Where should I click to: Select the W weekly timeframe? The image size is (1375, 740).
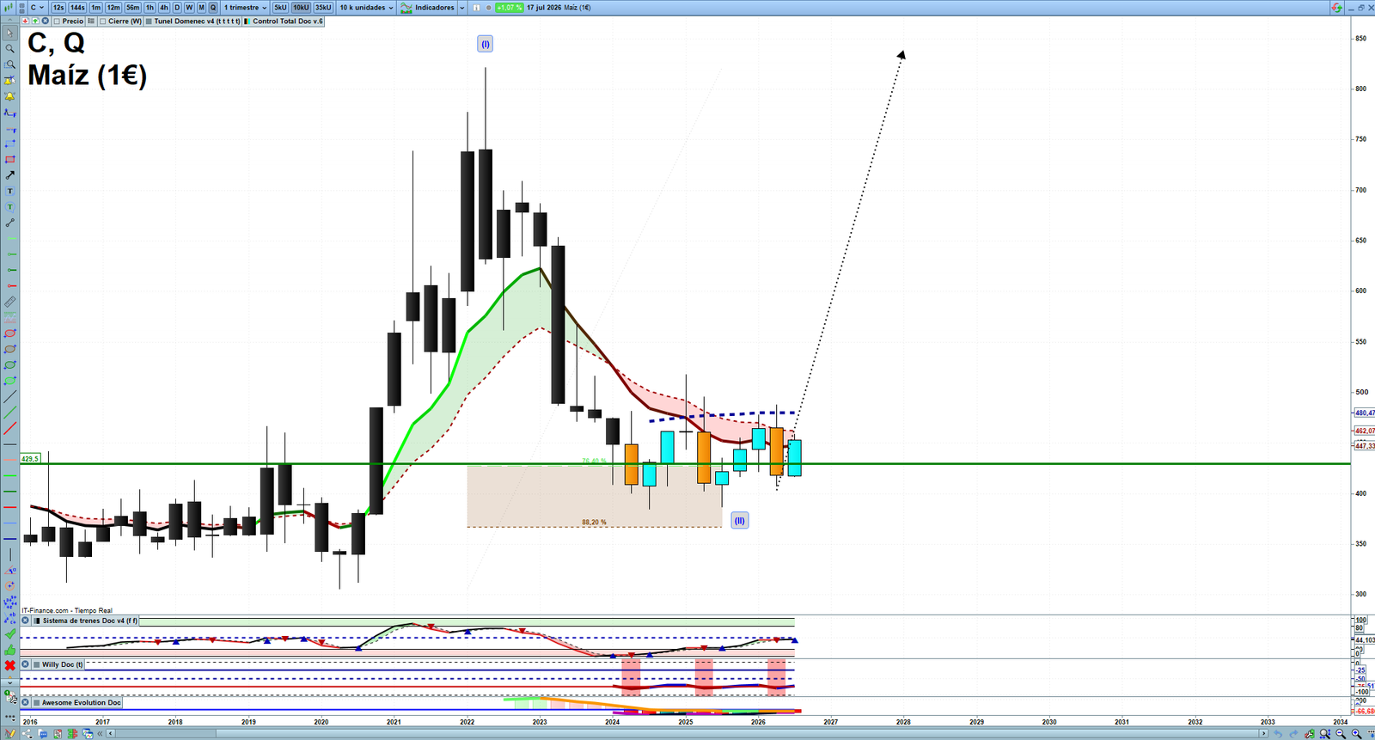[189, 8]
